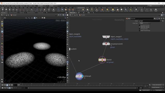This screenshot has width=165, height=93.
Task: Select the blast10 node icon
Action: point(102,60)
